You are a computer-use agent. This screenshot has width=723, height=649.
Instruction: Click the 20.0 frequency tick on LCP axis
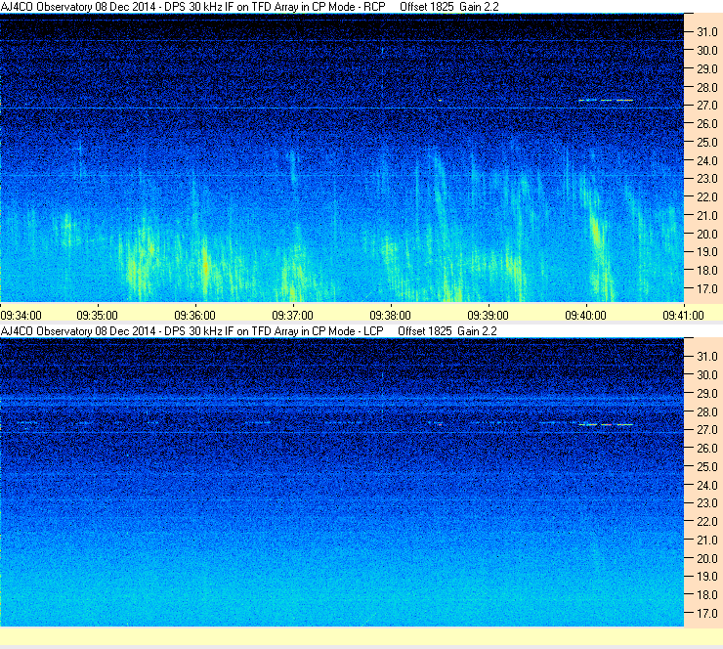click(707, 559)
